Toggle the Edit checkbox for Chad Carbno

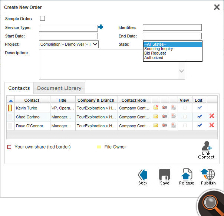pyautogui.click(x=200, y=117)
